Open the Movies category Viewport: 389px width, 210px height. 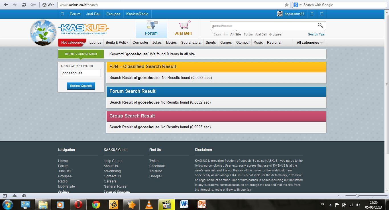(x=171, y=43)
